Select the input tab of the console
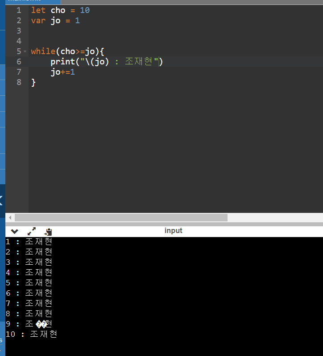 (173, 230)
